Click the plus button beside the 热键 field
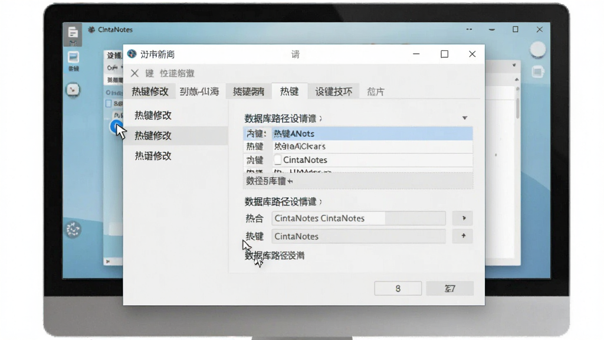 pyautogui.click(x=464, y=236)
